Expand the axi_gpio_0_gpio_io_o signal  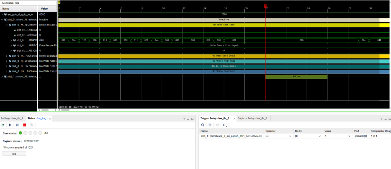click(2, 15)
